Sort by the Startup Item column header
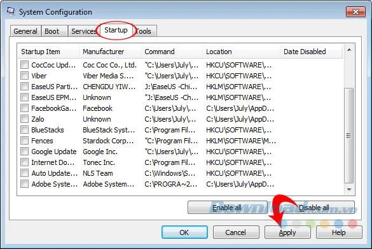 pos(48,52)
